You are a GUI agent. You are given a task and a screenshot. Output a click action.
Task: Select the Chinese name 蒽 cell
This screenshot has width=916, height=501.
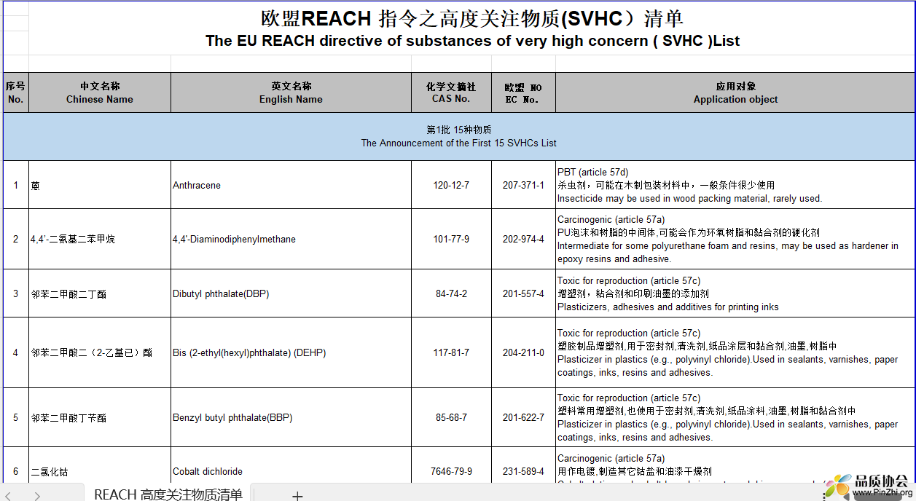[100, 185]
